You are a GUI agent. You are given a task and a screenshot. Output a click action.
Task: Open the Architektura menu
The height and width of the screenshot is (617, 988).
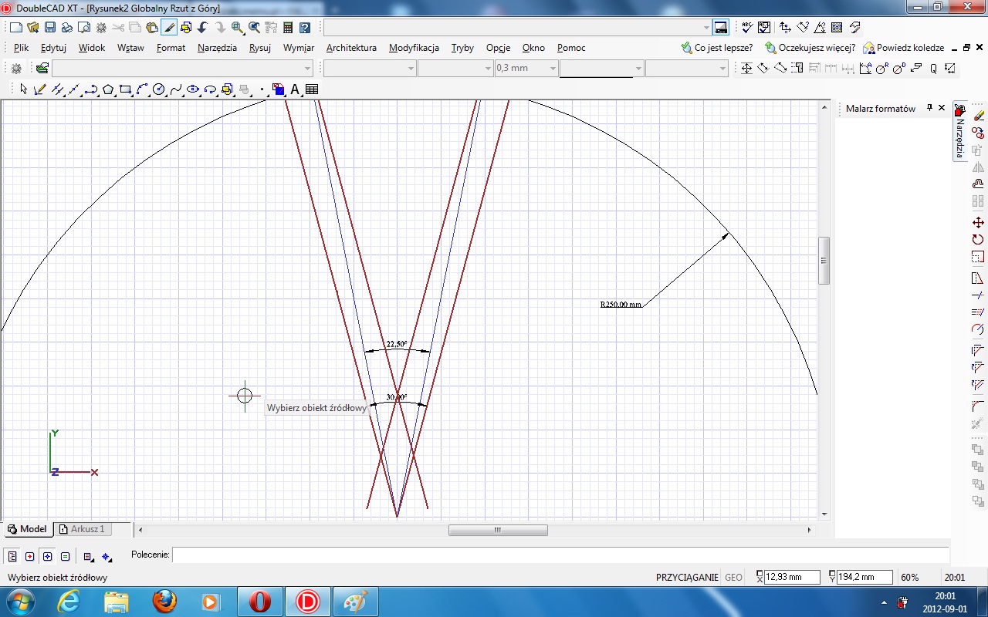tap(351, 48)
